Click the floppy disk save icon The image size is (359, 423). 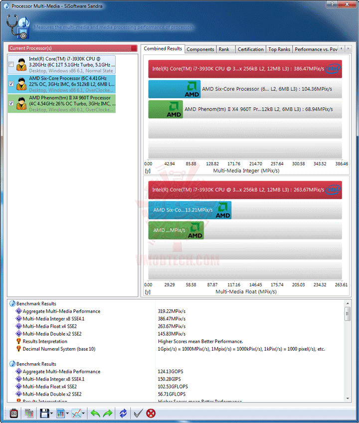coord(44,413)
